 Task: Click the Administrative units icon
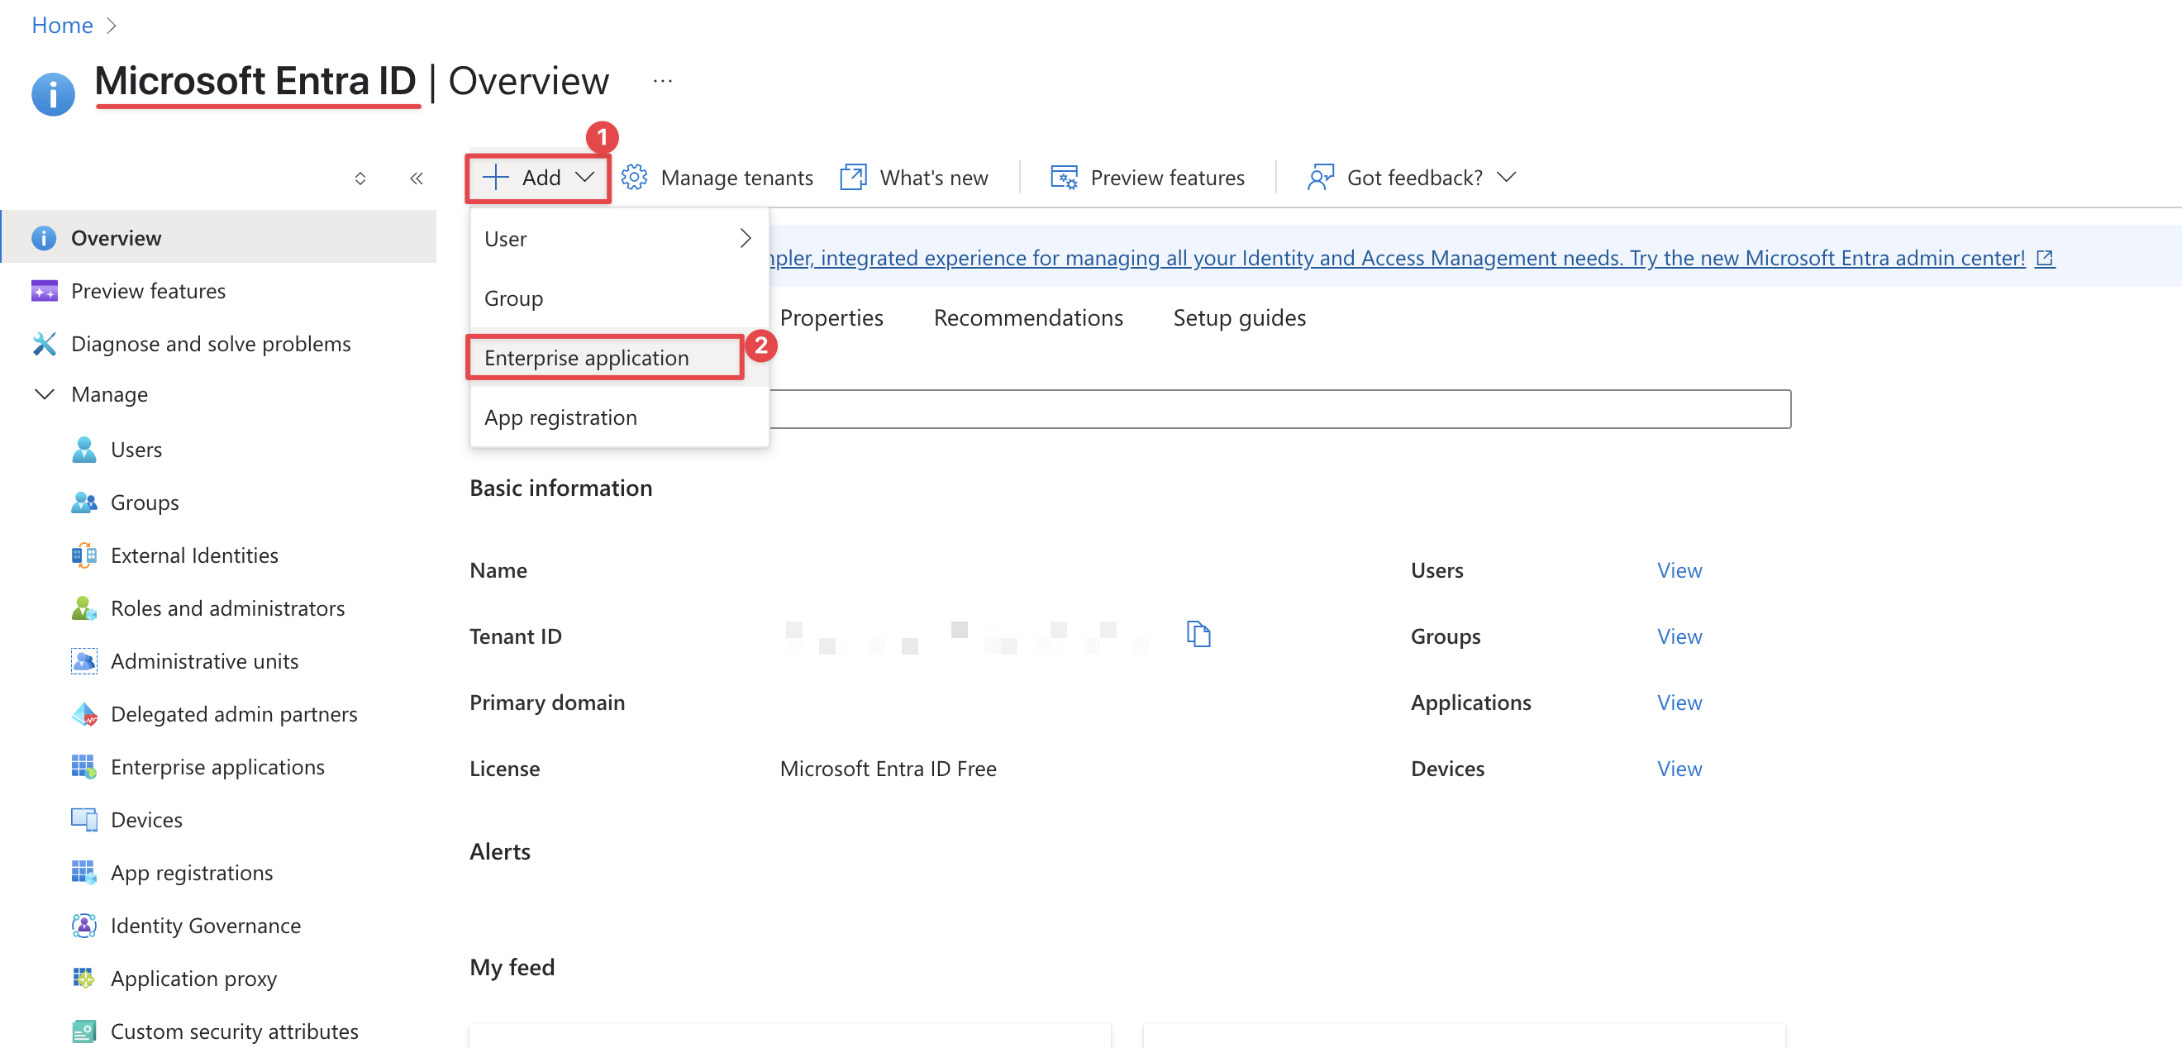[83, 661]
